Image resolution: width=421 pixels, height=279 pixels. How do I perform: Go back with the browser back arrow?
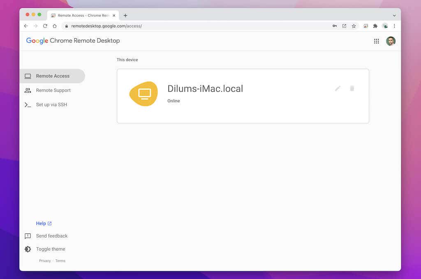coord(26,26)
